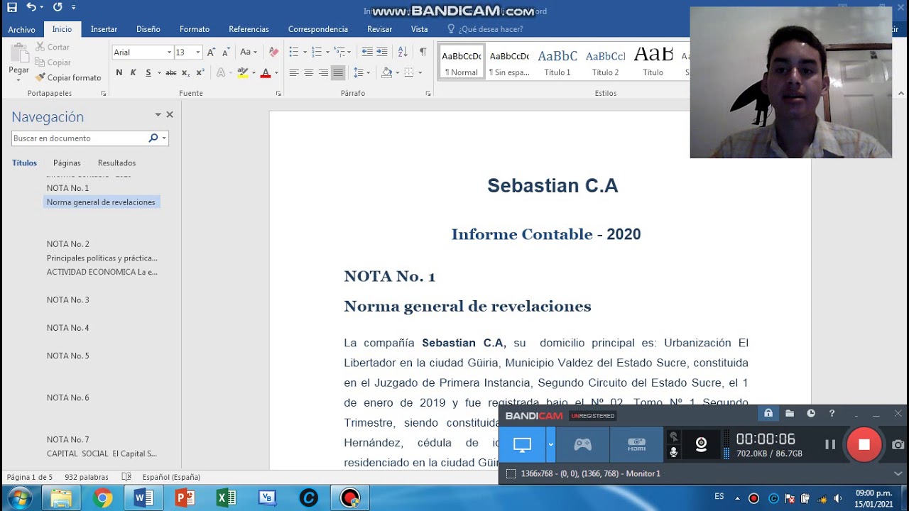Image resolution: width=909 pixels, height=511 pixels.
Task: Open the navigation search options dropdown
Action: (165, 138)
